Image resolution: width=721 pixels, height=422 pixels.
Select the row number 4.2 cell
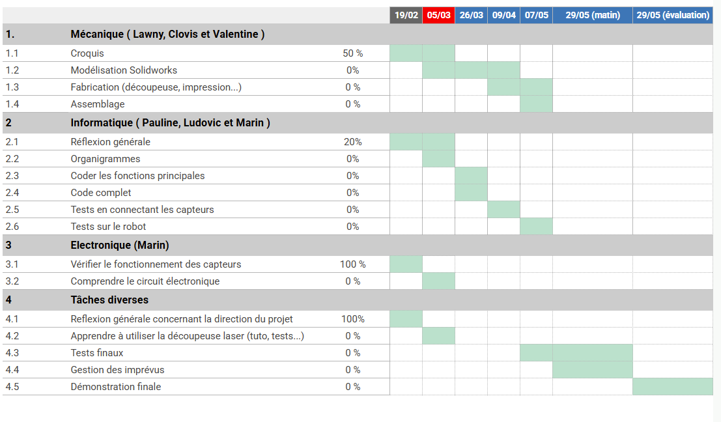coord(12,336)
